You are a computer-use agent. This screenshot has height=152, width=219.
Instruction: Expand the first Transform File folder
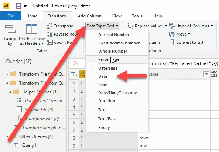point(7,74)
